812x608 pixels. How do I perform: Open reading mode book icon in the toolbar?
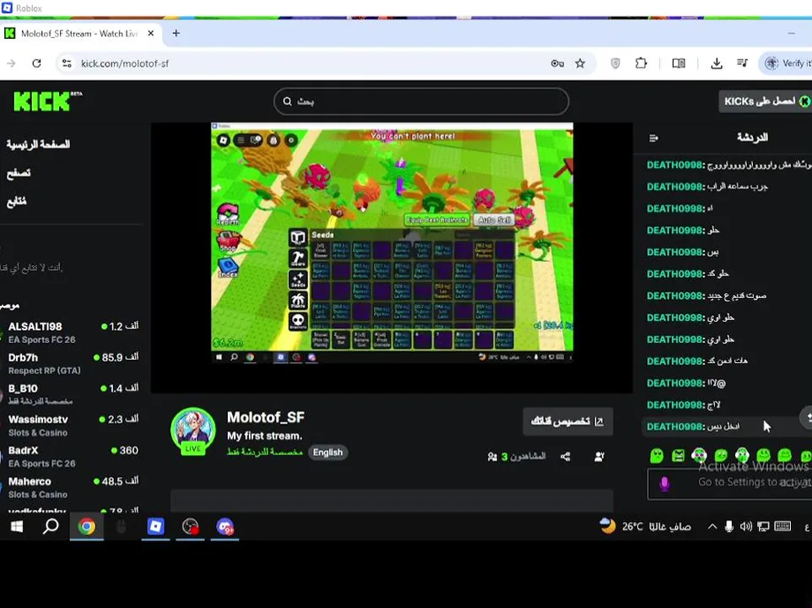[x=679, y=63]
